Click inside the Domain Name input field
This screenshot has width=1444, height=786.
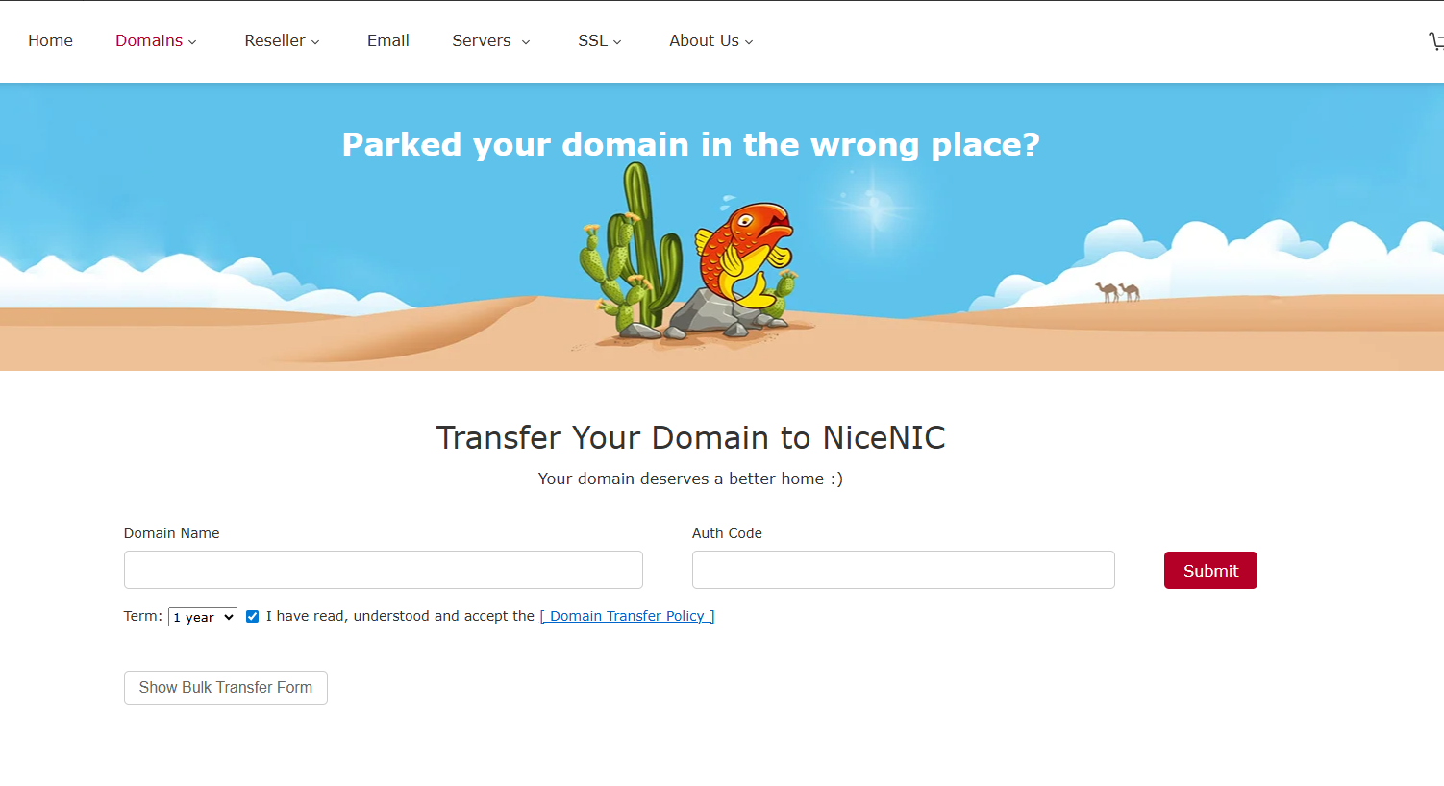click(383, 570)
